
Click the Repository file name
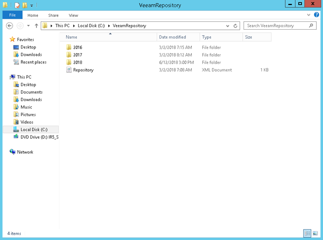pyautogui.click(x=83, y=70)
